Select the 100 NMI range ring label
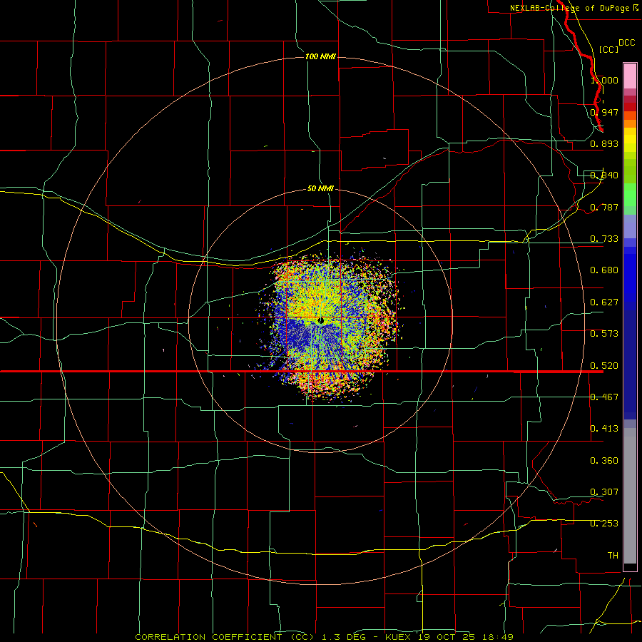Viewport: 642px width, 642px height. pos(320,56)
